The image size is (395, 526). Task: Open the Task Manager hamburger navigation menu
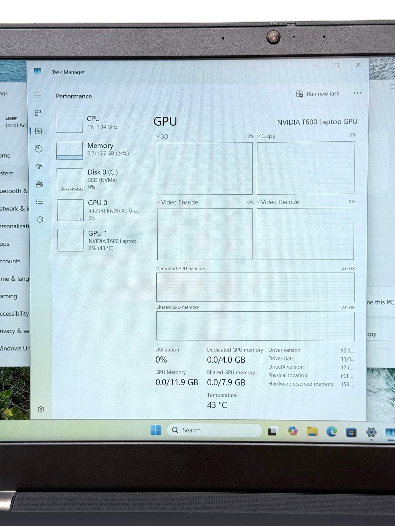click(38, 95)
